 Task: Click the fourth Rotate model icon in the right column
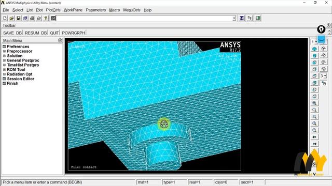click(x=323, y=69)
